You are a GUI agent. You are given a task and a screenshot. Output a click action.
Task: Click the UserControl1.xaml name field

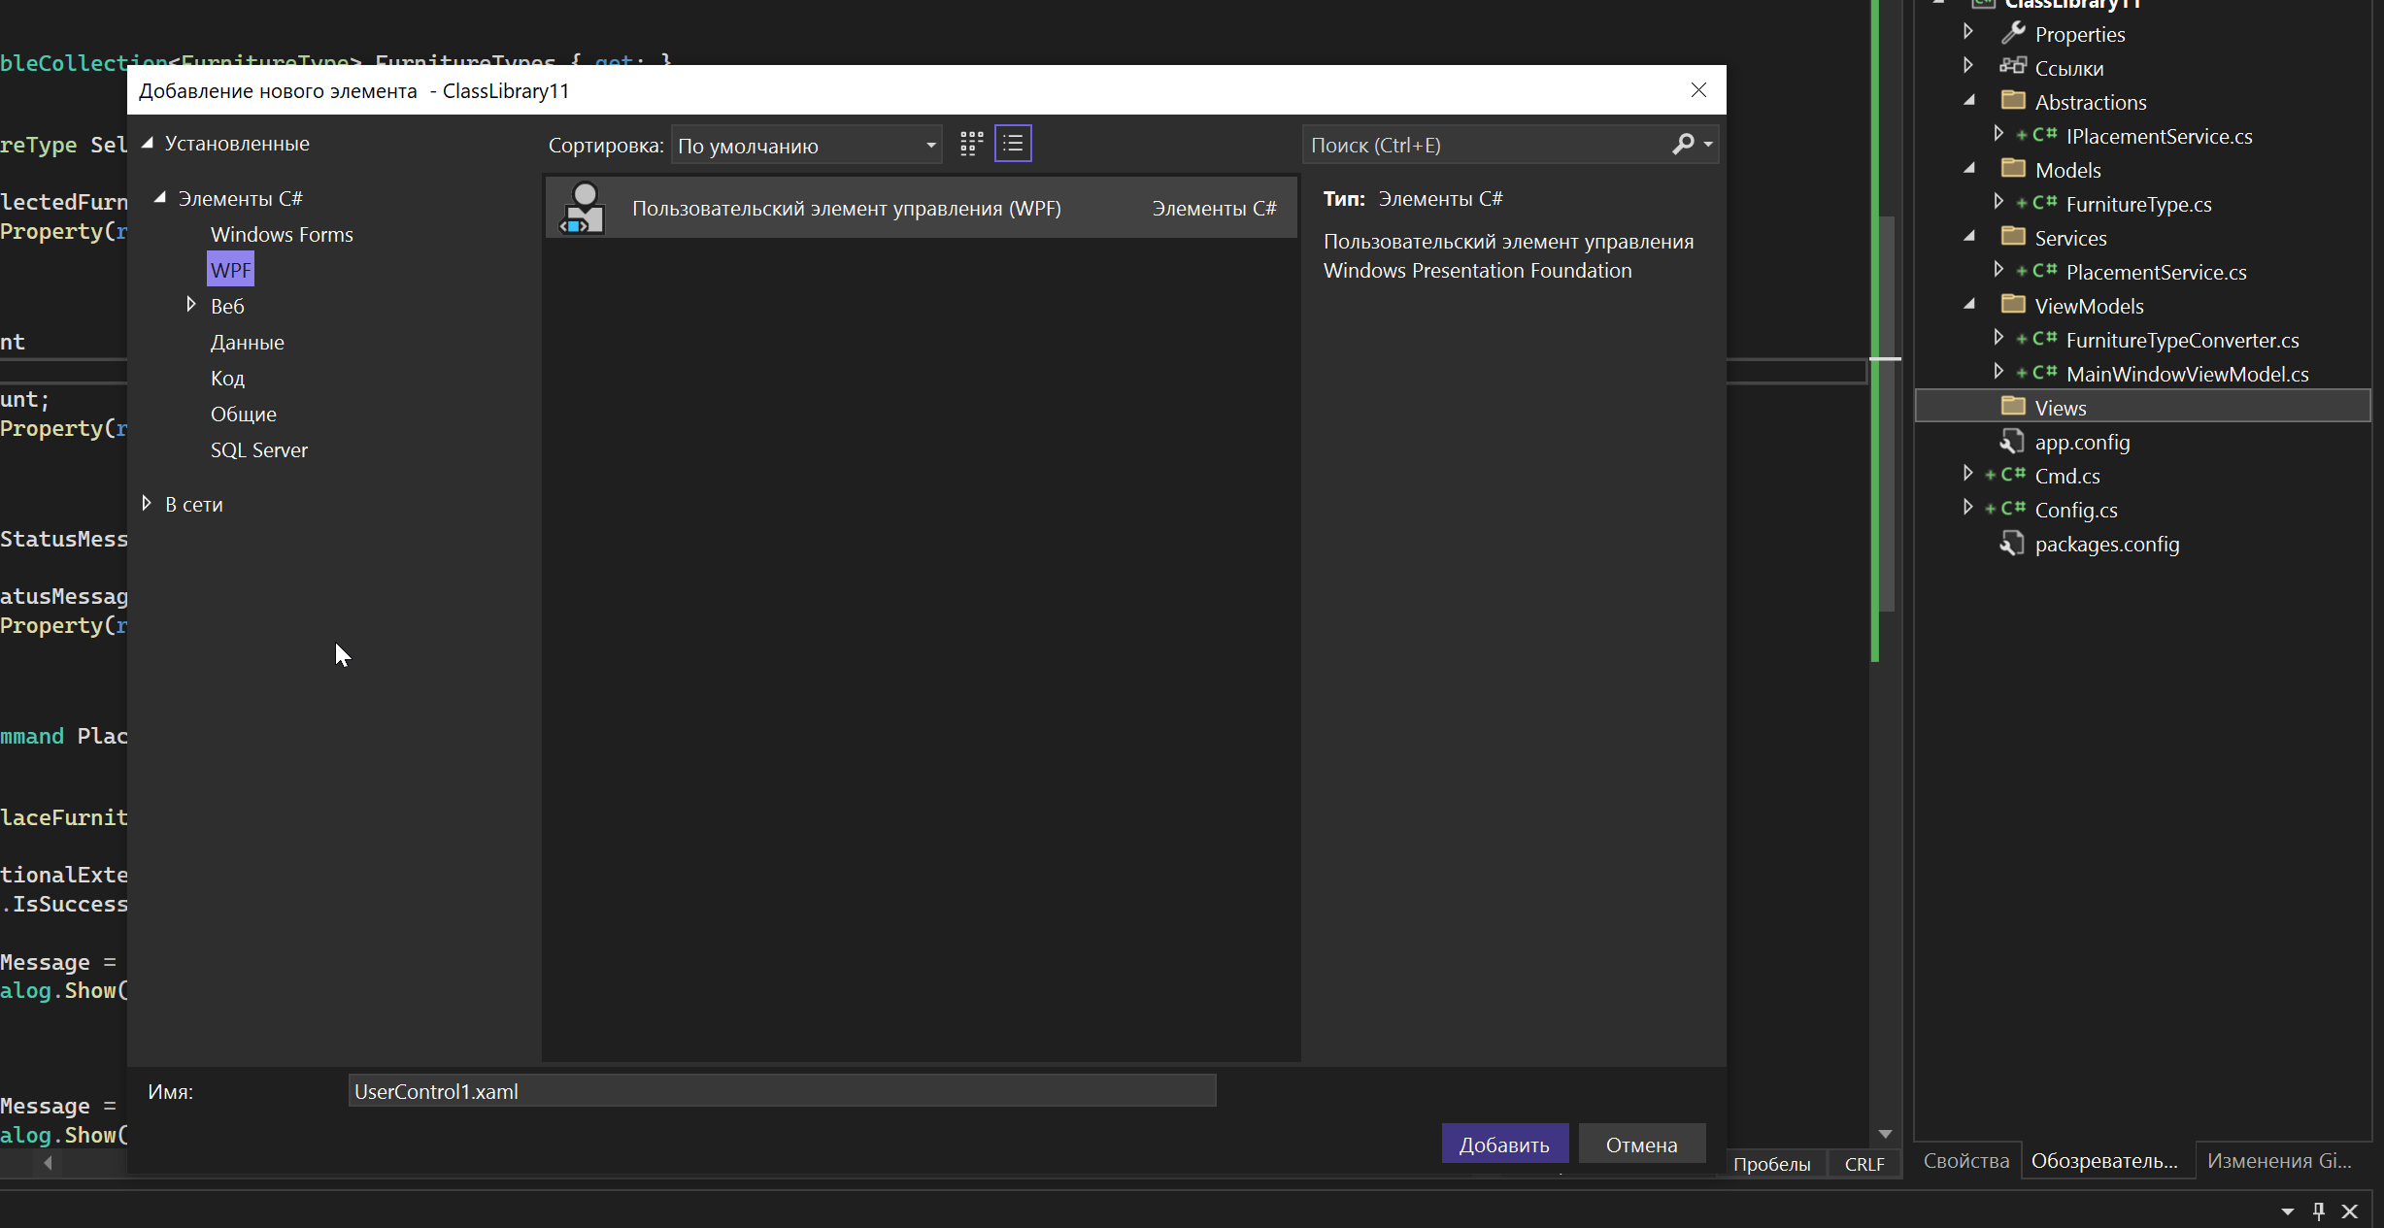782,1091
